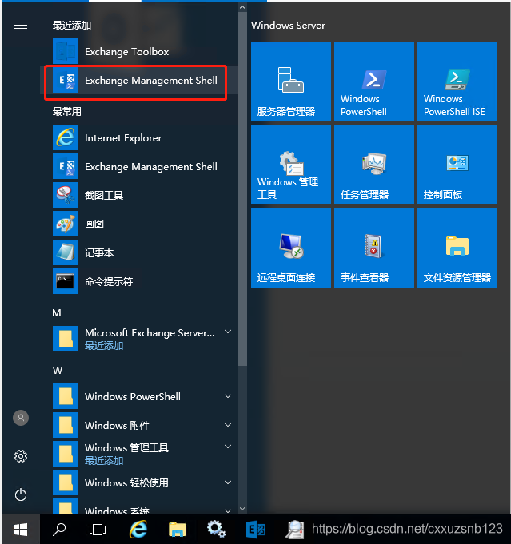The width and height of the screenshot is (511, 544).
Task: Expand Windows 附件 folder chevron
Action: point(228,425)
